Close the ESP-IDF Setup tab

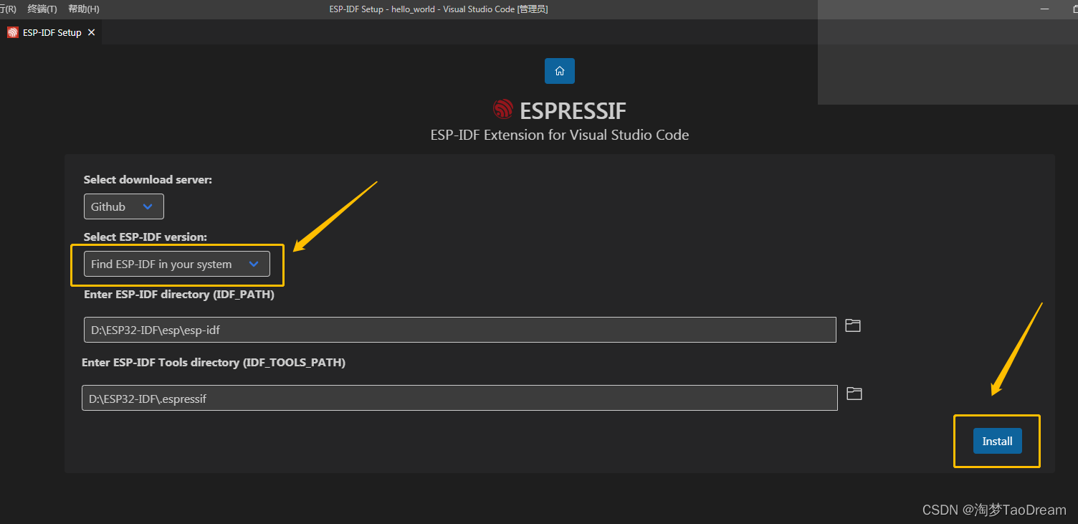91,33
